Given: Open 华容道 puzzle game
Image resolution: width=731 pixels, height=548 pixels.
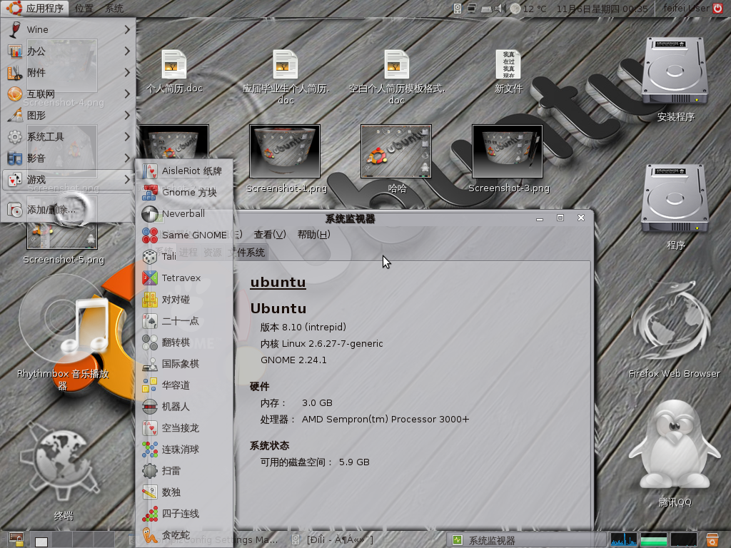Looking at the screenshot, I should coord(183,385).
